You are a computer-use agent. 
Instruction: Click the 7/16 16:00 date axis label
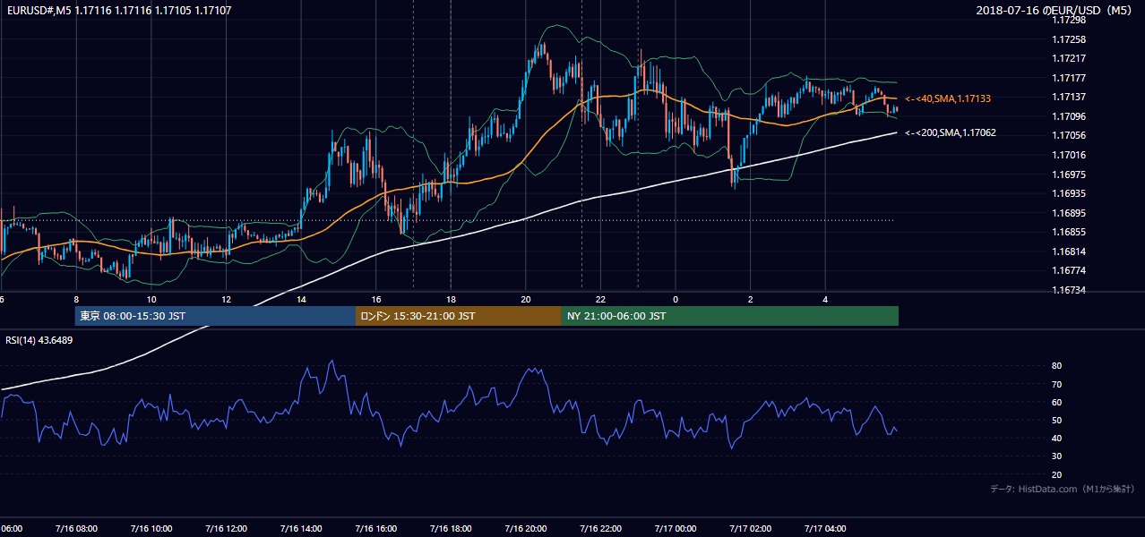click(x=375, y=529)
